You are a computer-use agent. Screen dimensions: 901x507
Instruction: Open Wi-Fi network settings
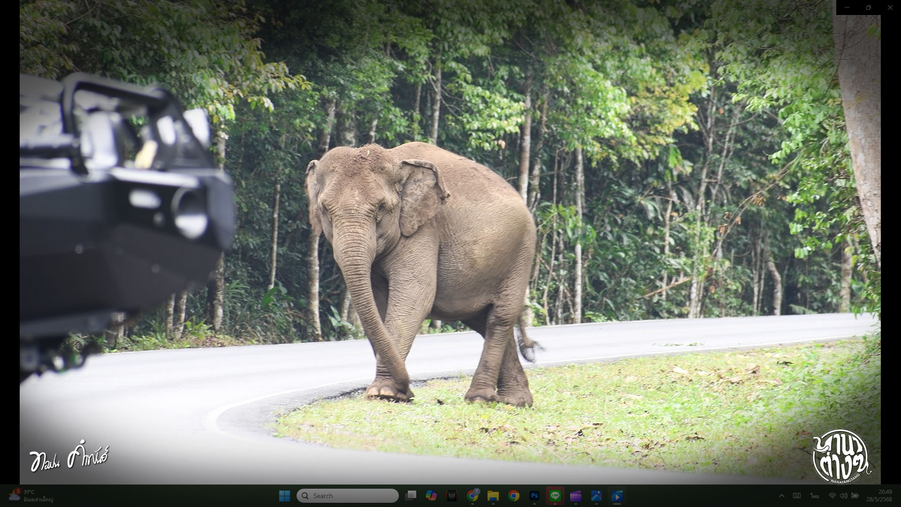832,496
